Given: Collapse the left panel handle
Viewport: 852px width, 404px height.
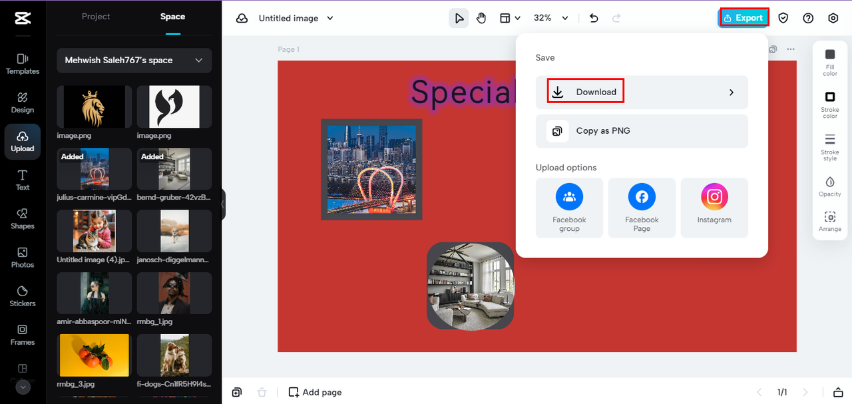Looking at the screenshot, I should [x=224, y=204].
